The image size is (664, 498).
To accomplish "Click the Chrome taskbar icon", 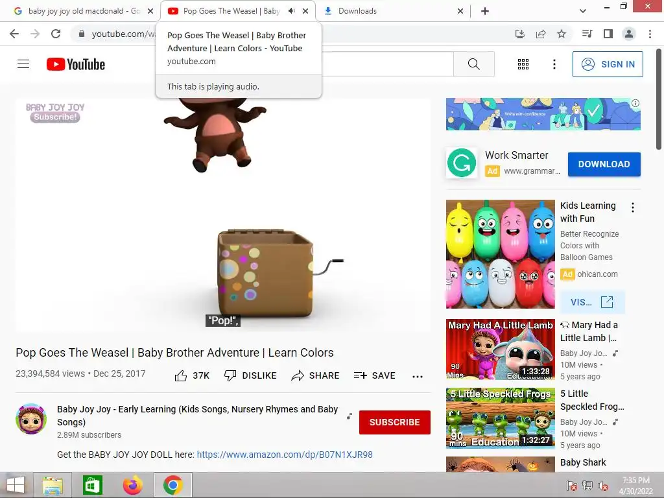I will pos(172,485).
